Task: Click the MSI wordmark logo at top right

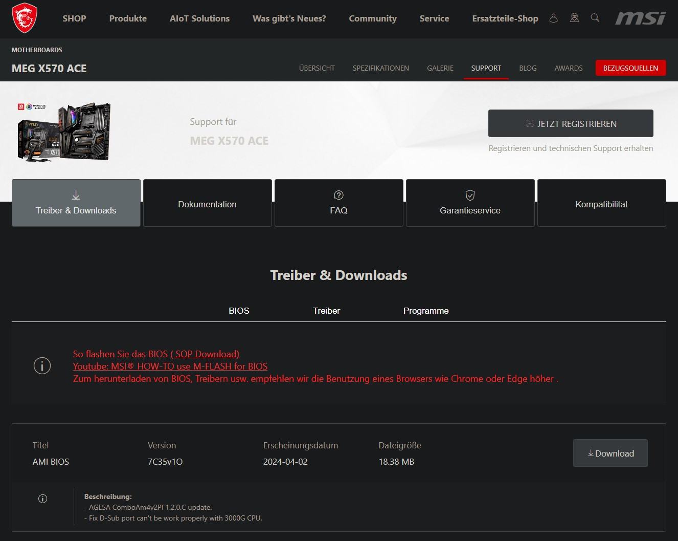Action: [640, 18]
